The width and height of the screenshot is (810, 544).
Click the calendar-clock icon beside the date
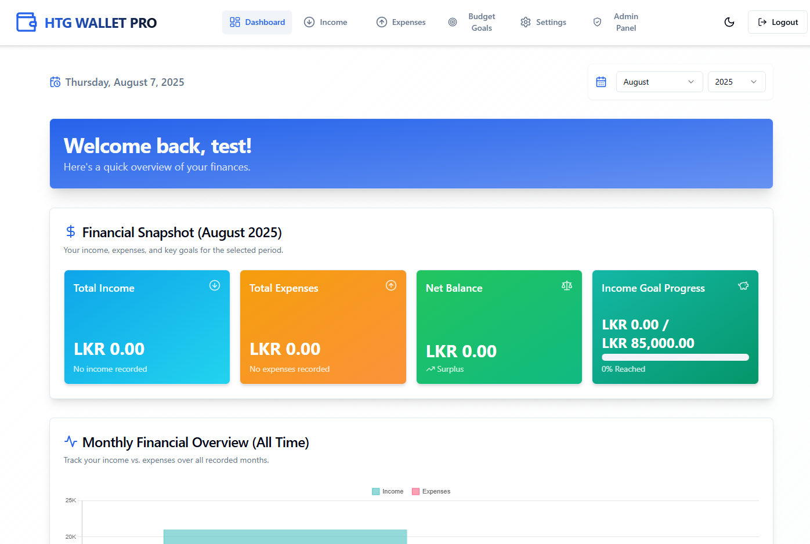(x=55, y=82)
